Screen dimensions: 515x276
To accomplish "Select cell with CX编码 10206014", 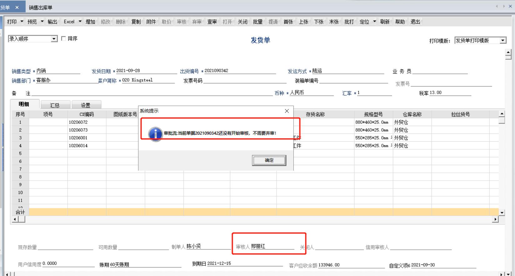I will pos(87,146).
